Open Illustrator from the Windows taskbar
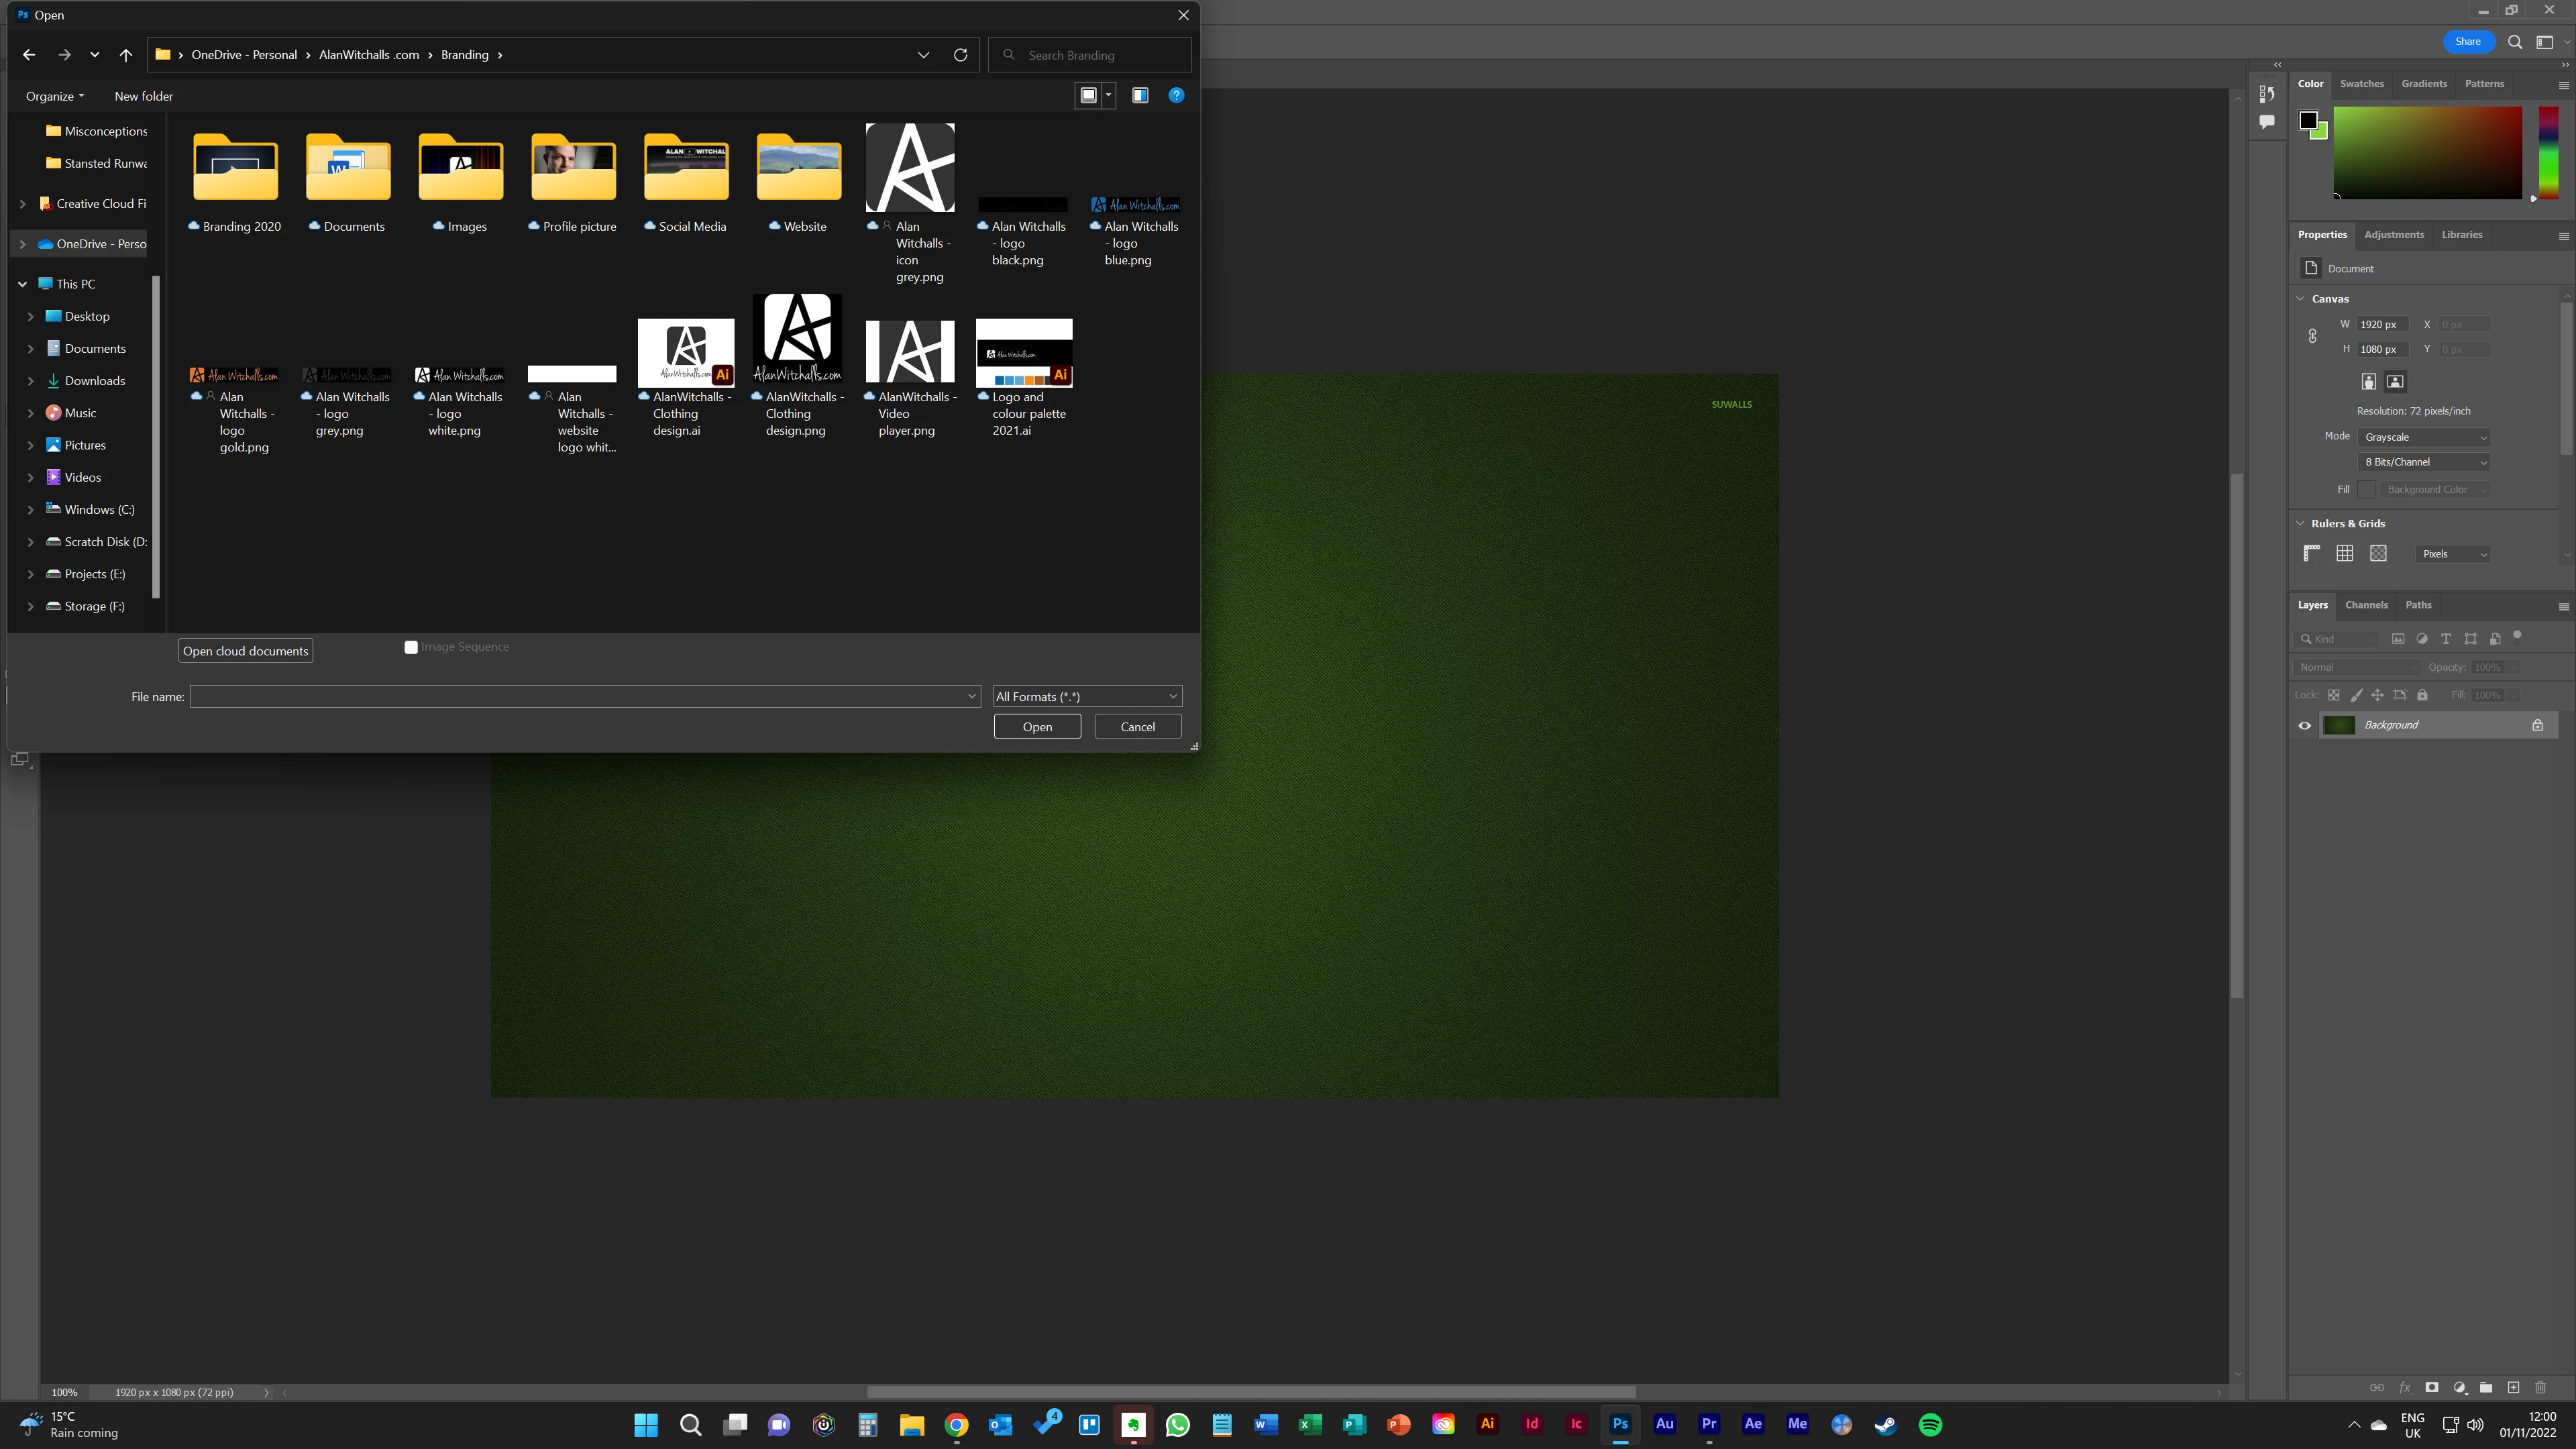 (x=1487, y=1424)
